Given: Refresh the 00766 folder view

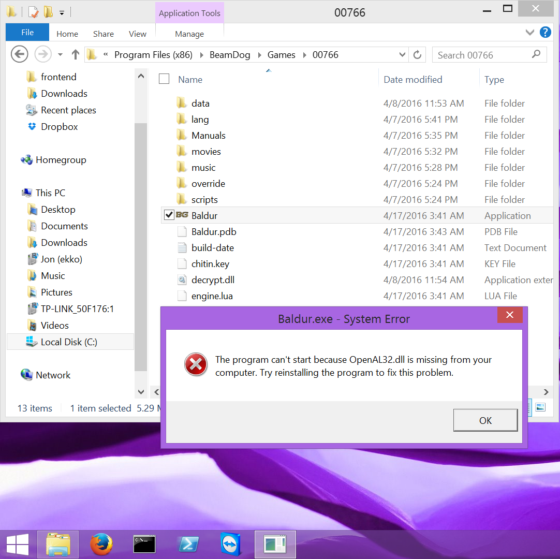Looking at the screenshot, I should (x=417, y=55).
